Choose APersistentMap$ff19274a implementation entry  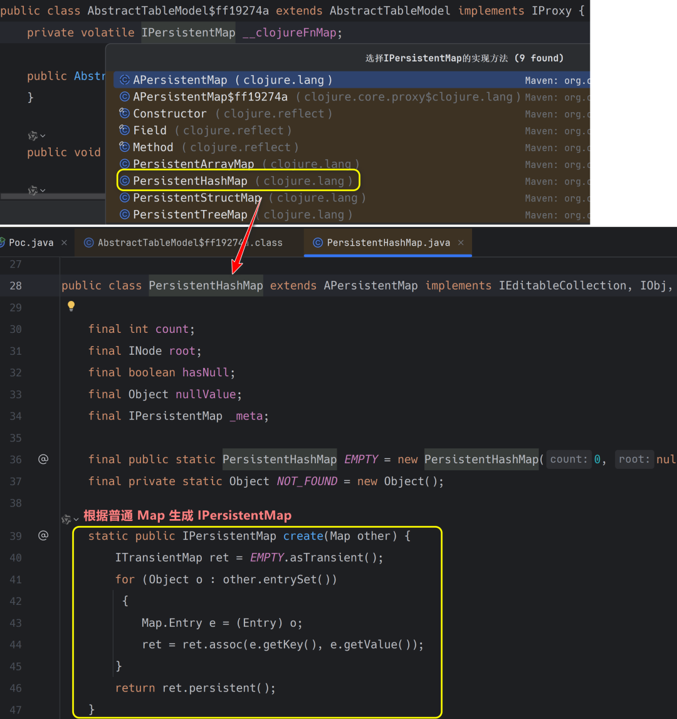[351, 97]
